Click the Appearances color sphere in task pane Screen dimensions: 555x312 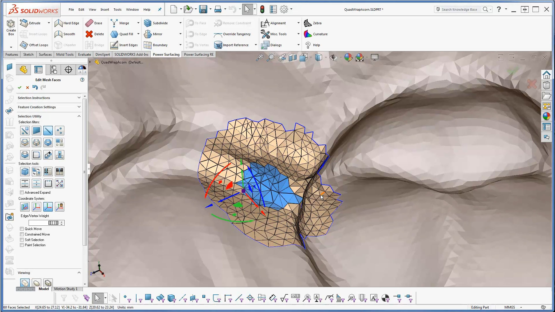point(547,116)
